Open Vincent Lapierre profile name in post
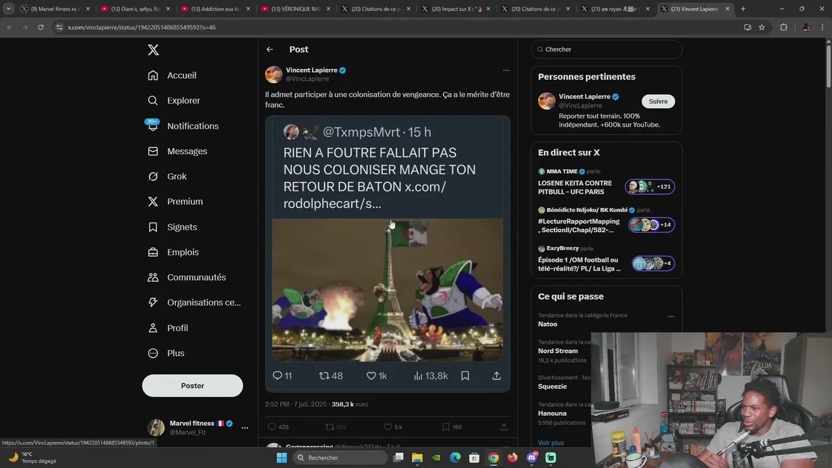The image size is (832, 468). point(311,70)
